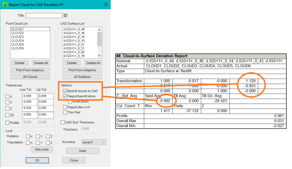Open the Accuracy Level 5 dropdown

[x=93, y=142]
